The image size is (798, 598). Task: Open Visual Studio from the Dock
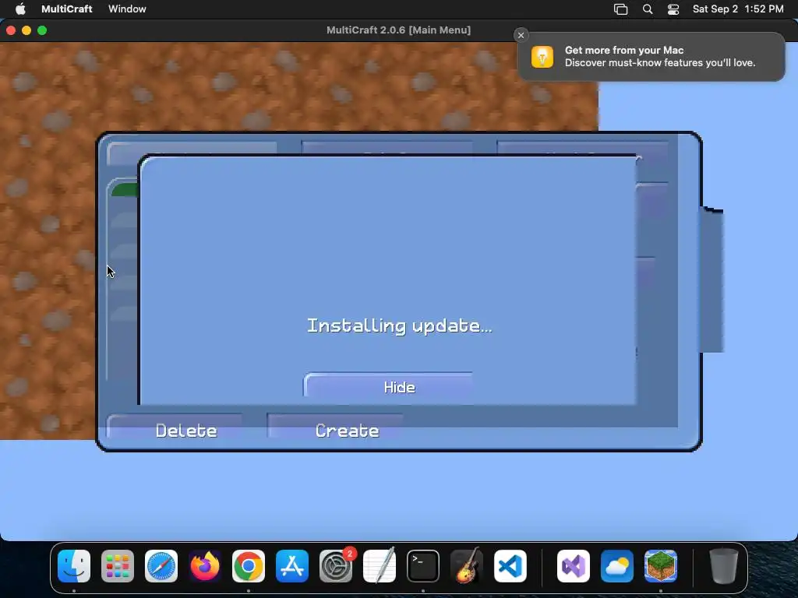pyautogui.click(x=574, y=566)
